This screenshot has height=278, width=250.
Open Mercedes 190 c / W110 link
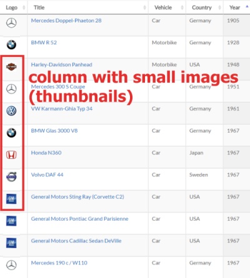(59, 263)
